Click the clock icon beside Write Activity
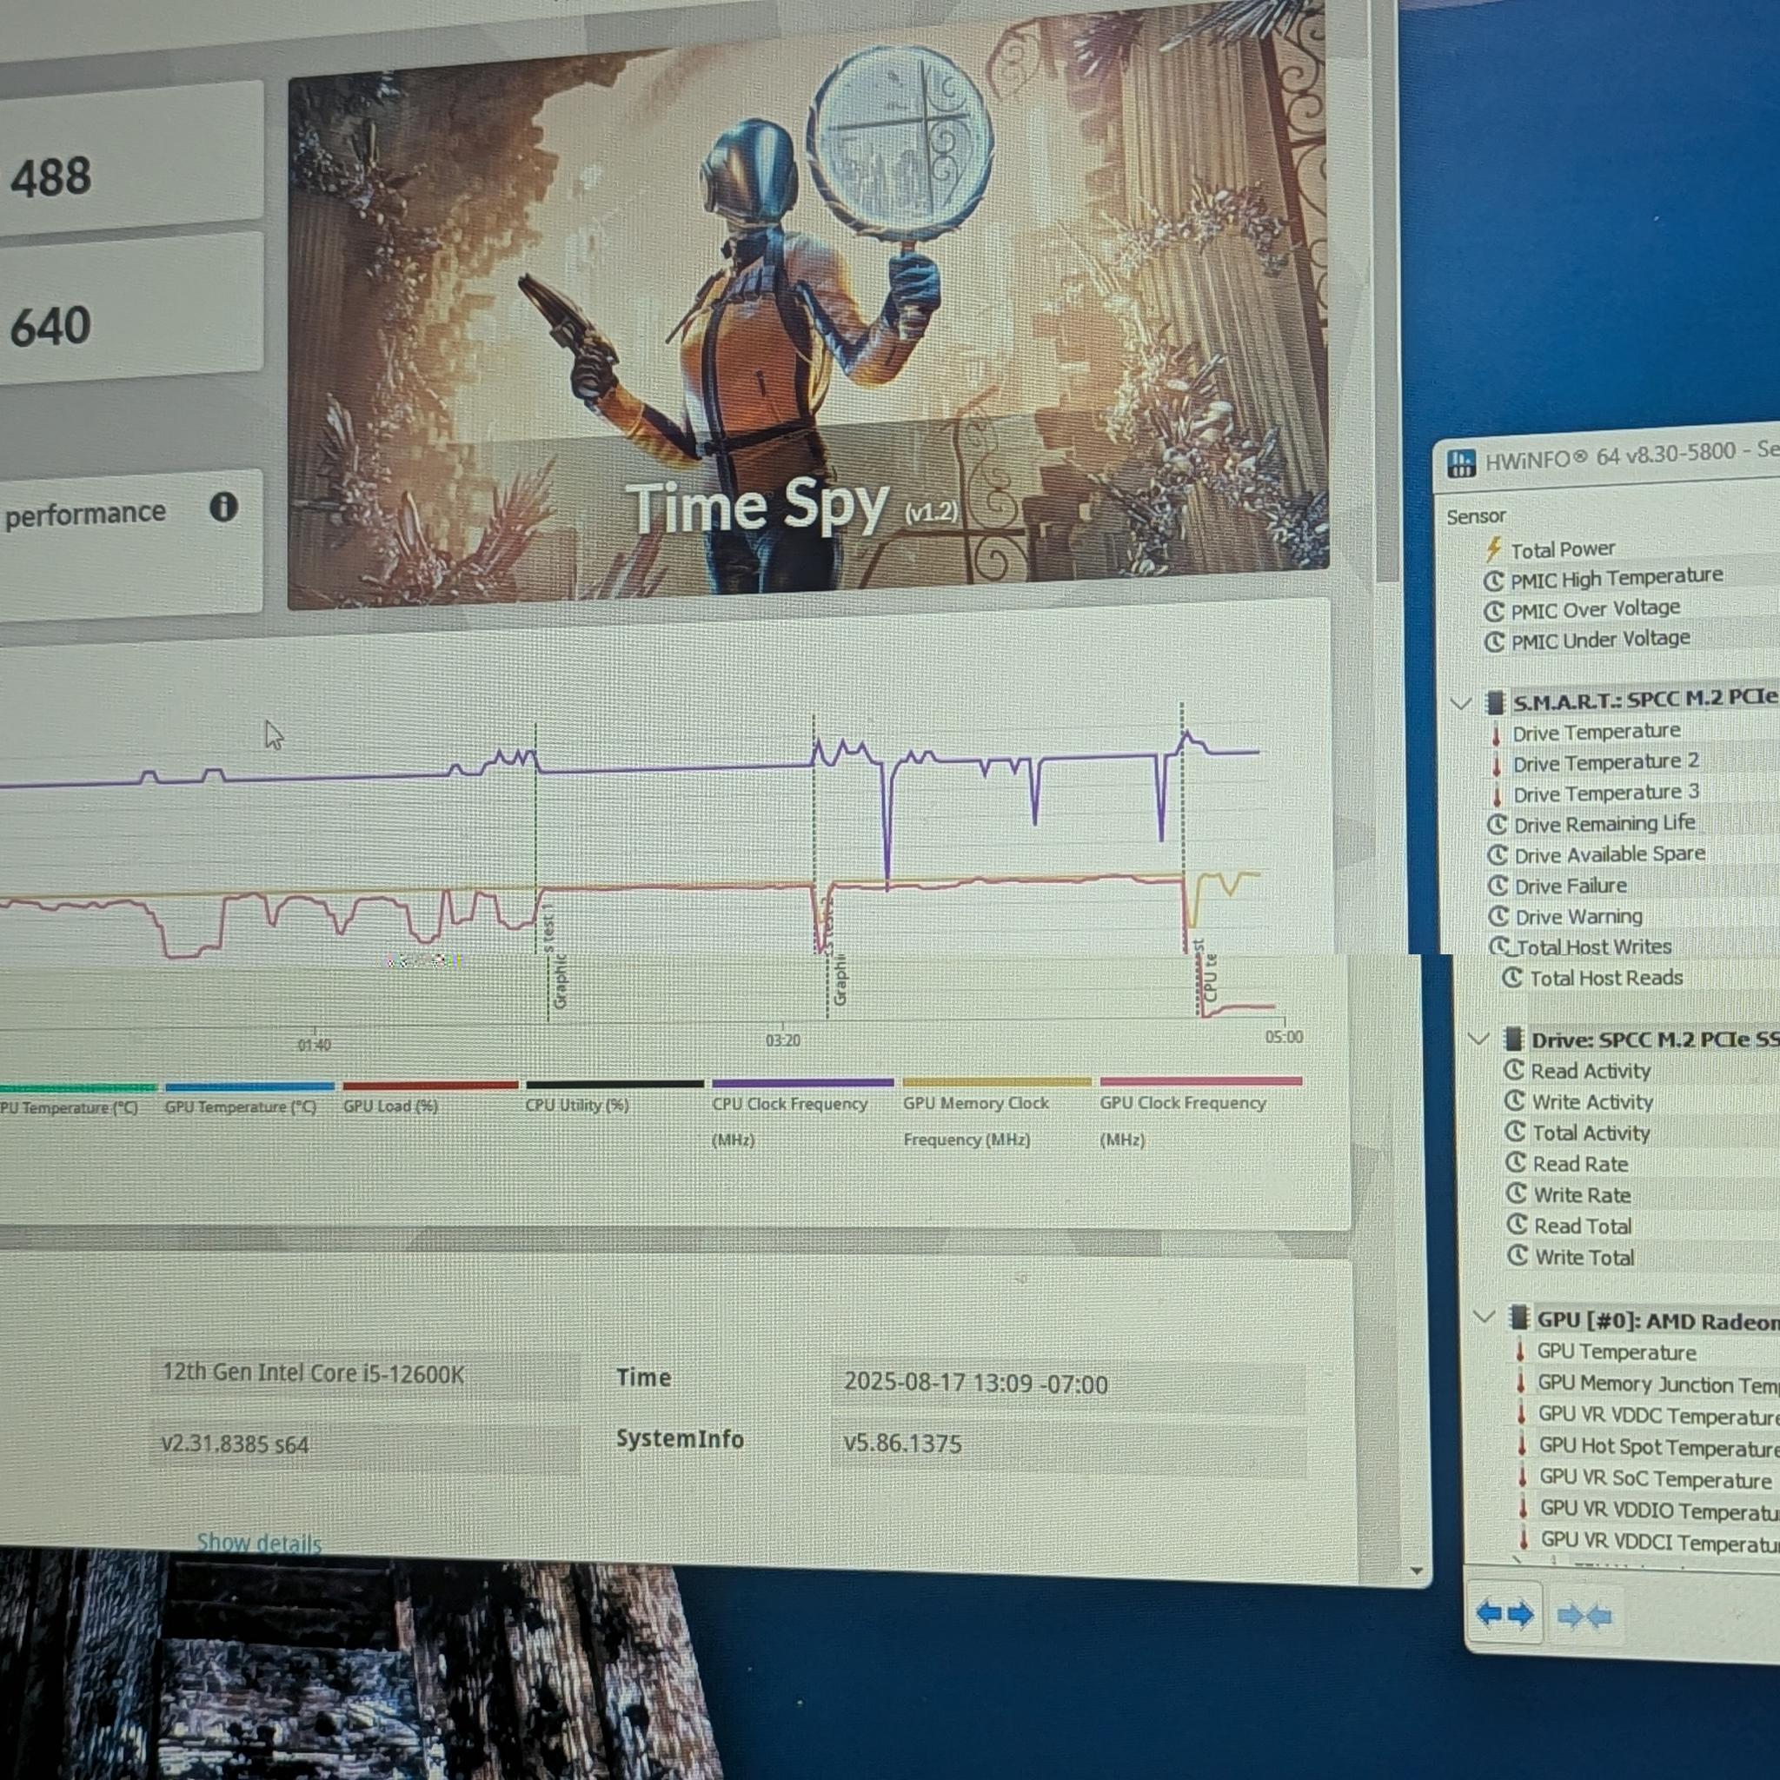The width and height of the screenshot is (1780, 1780). click(x=1515, y=1101)
